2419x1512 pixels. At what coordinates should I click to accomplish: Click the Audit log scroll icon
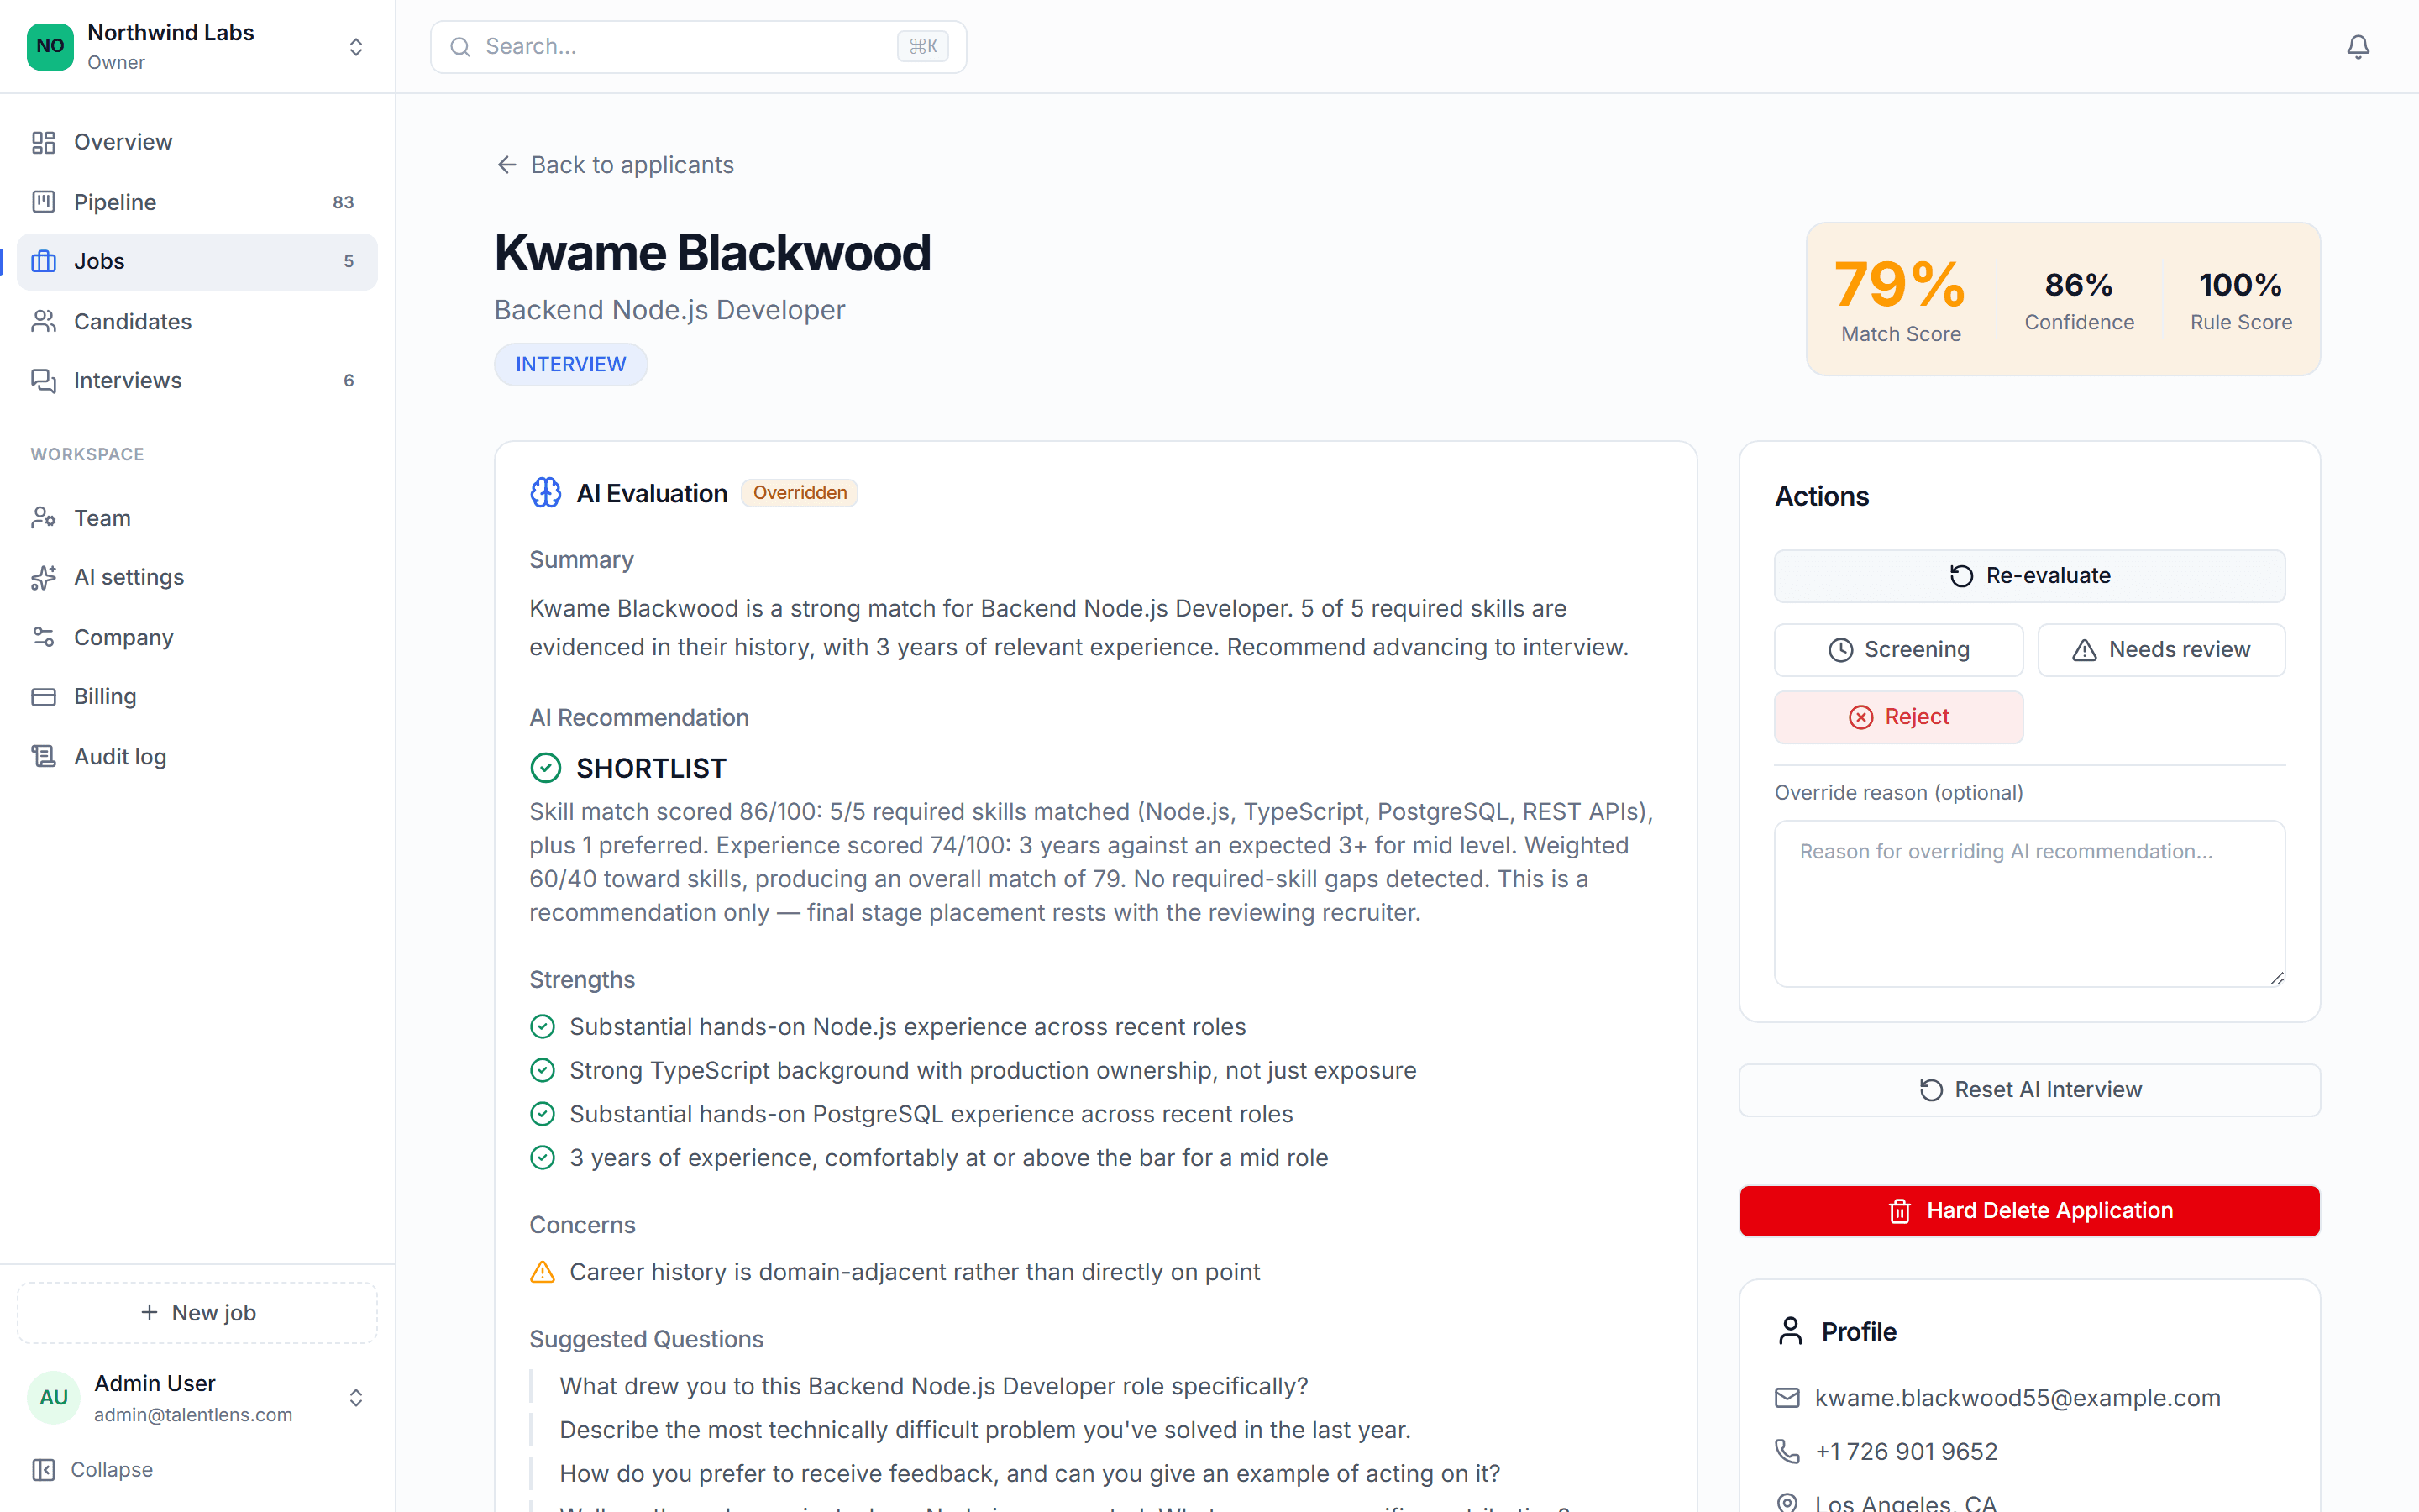point(43,757)
